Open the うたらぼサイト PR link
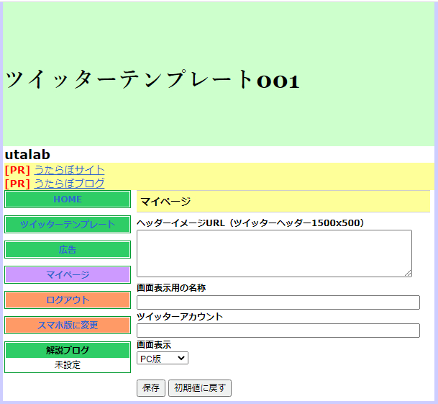438x404 pixels. [69, 170]
